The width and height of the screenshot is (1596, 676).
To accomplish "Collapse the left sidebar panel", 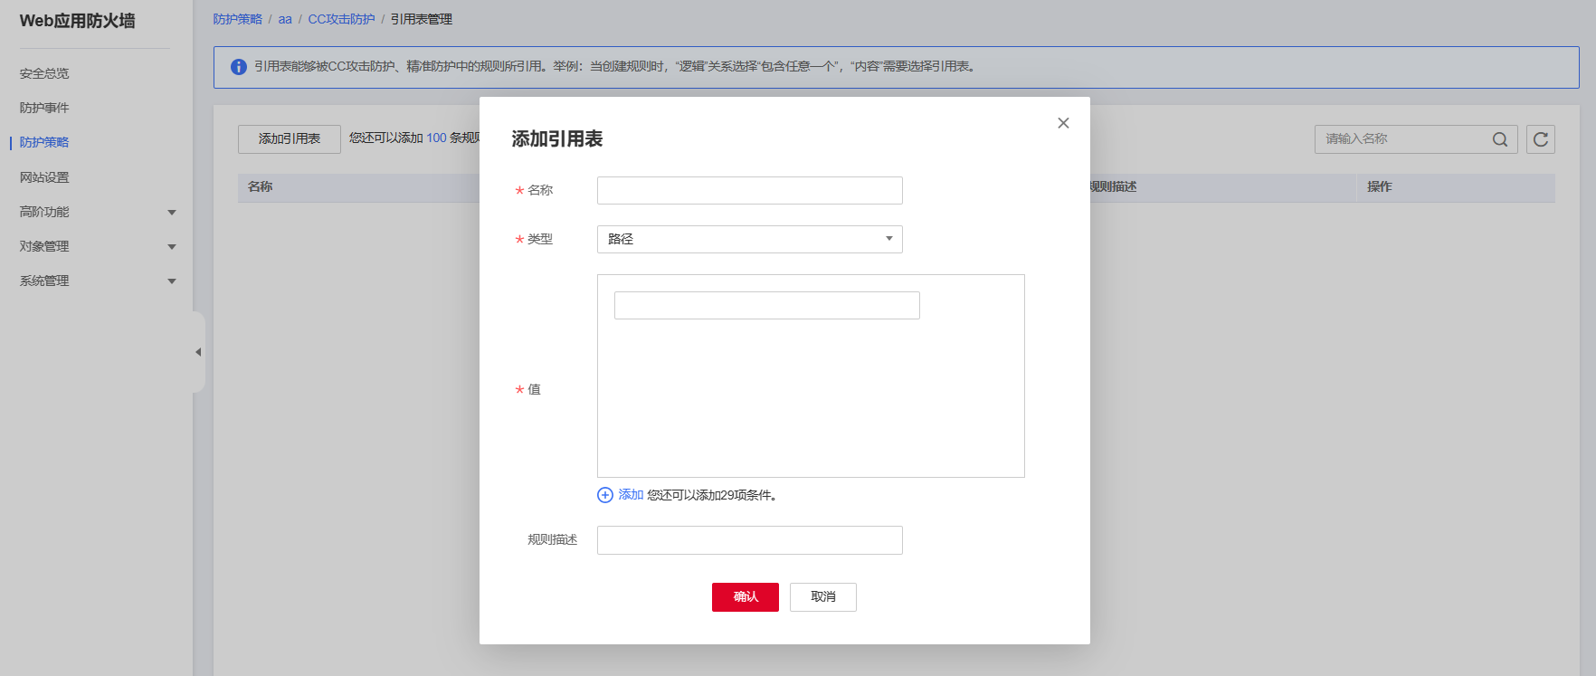I will [198, 352].
